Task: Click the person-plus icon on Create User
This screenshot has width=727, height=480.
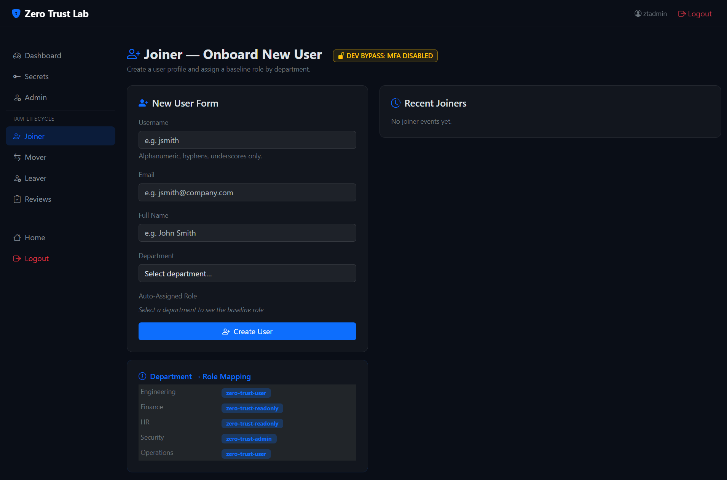Action: tap(226, 332)
